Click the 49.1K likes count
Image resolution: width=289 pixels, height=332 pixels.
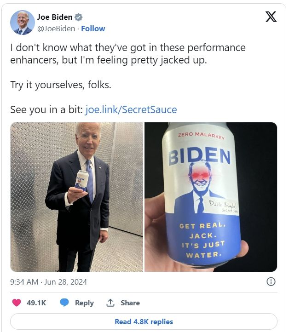(x=36, y=303)
